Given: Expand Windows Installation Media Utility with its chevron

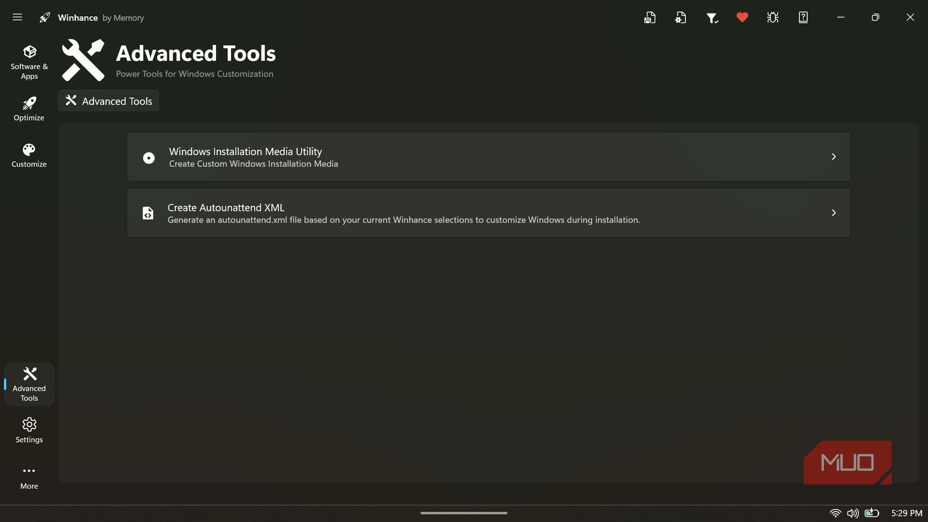Looking at the screenshot, I should click(x=834, y=157).
